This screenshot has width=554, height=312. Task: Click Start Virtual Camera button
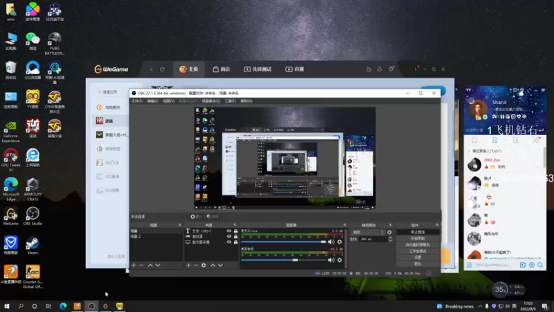(x=418, y=245)
